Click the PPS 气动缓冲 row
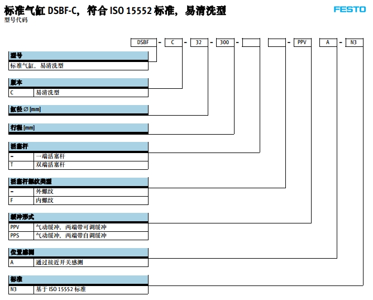The width and height of the screenshot is (373, 300). click(79, 235)
